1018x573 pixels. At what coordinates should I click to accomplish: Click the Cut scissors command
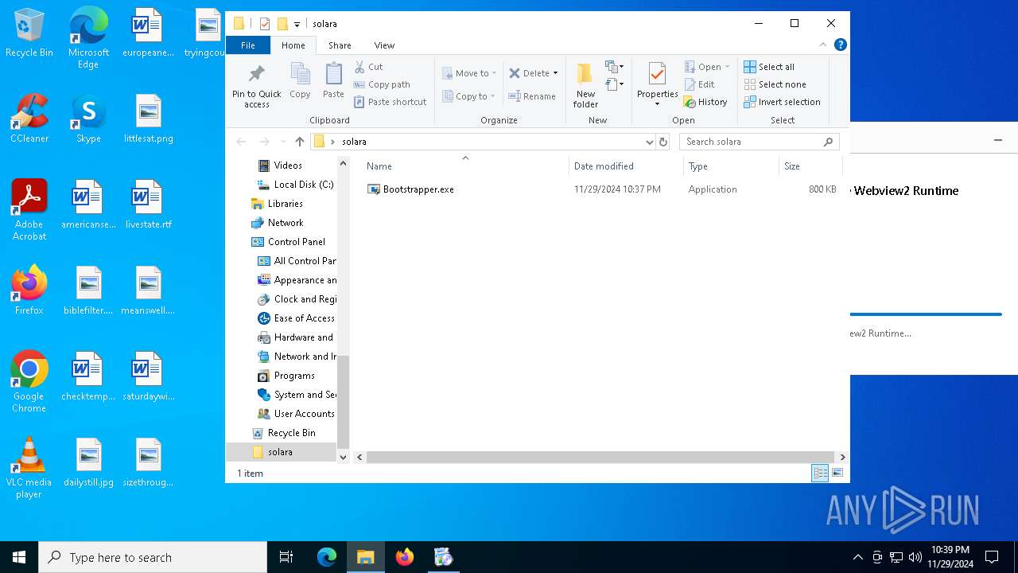pos(368,67)
